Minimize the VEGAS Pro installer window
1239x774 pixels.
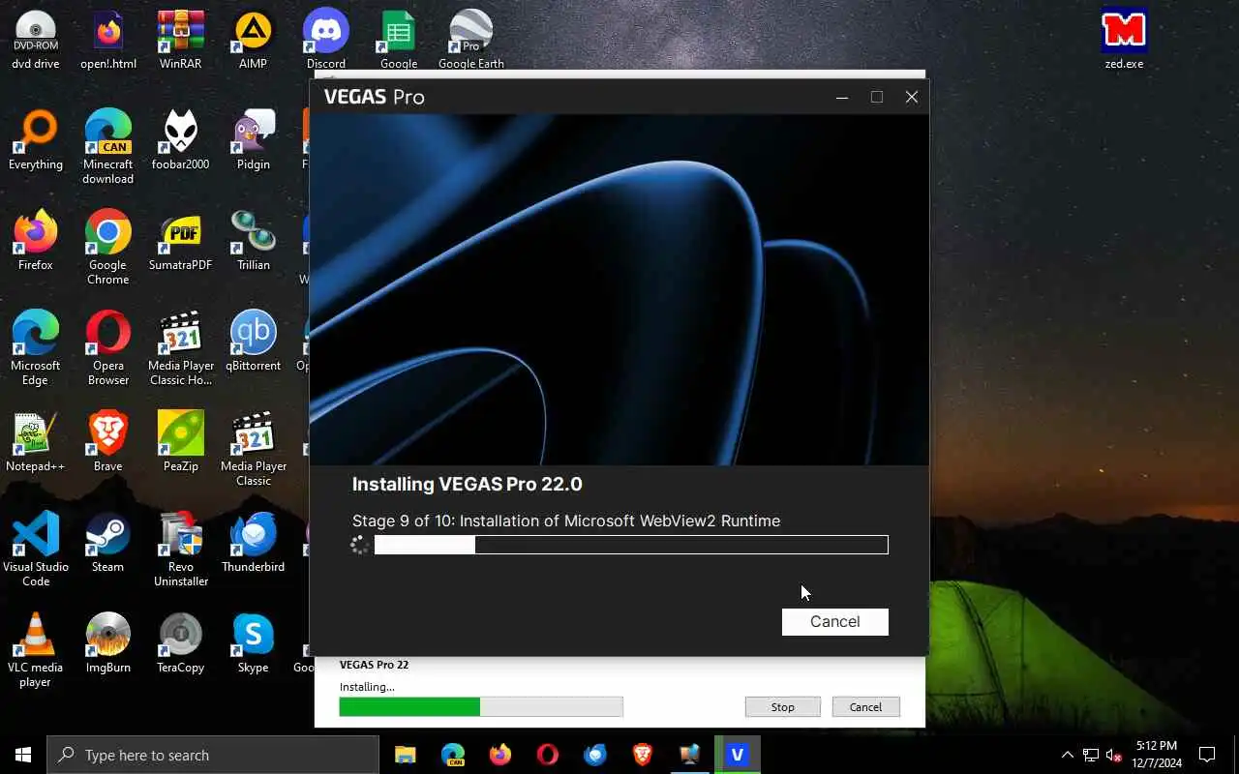tap(842, 97)
